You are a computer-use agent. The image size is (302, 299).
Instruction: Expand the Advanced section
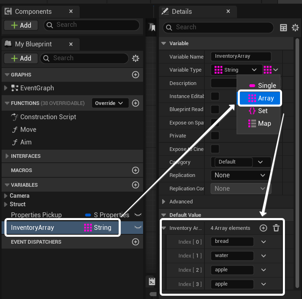(164, 201)
